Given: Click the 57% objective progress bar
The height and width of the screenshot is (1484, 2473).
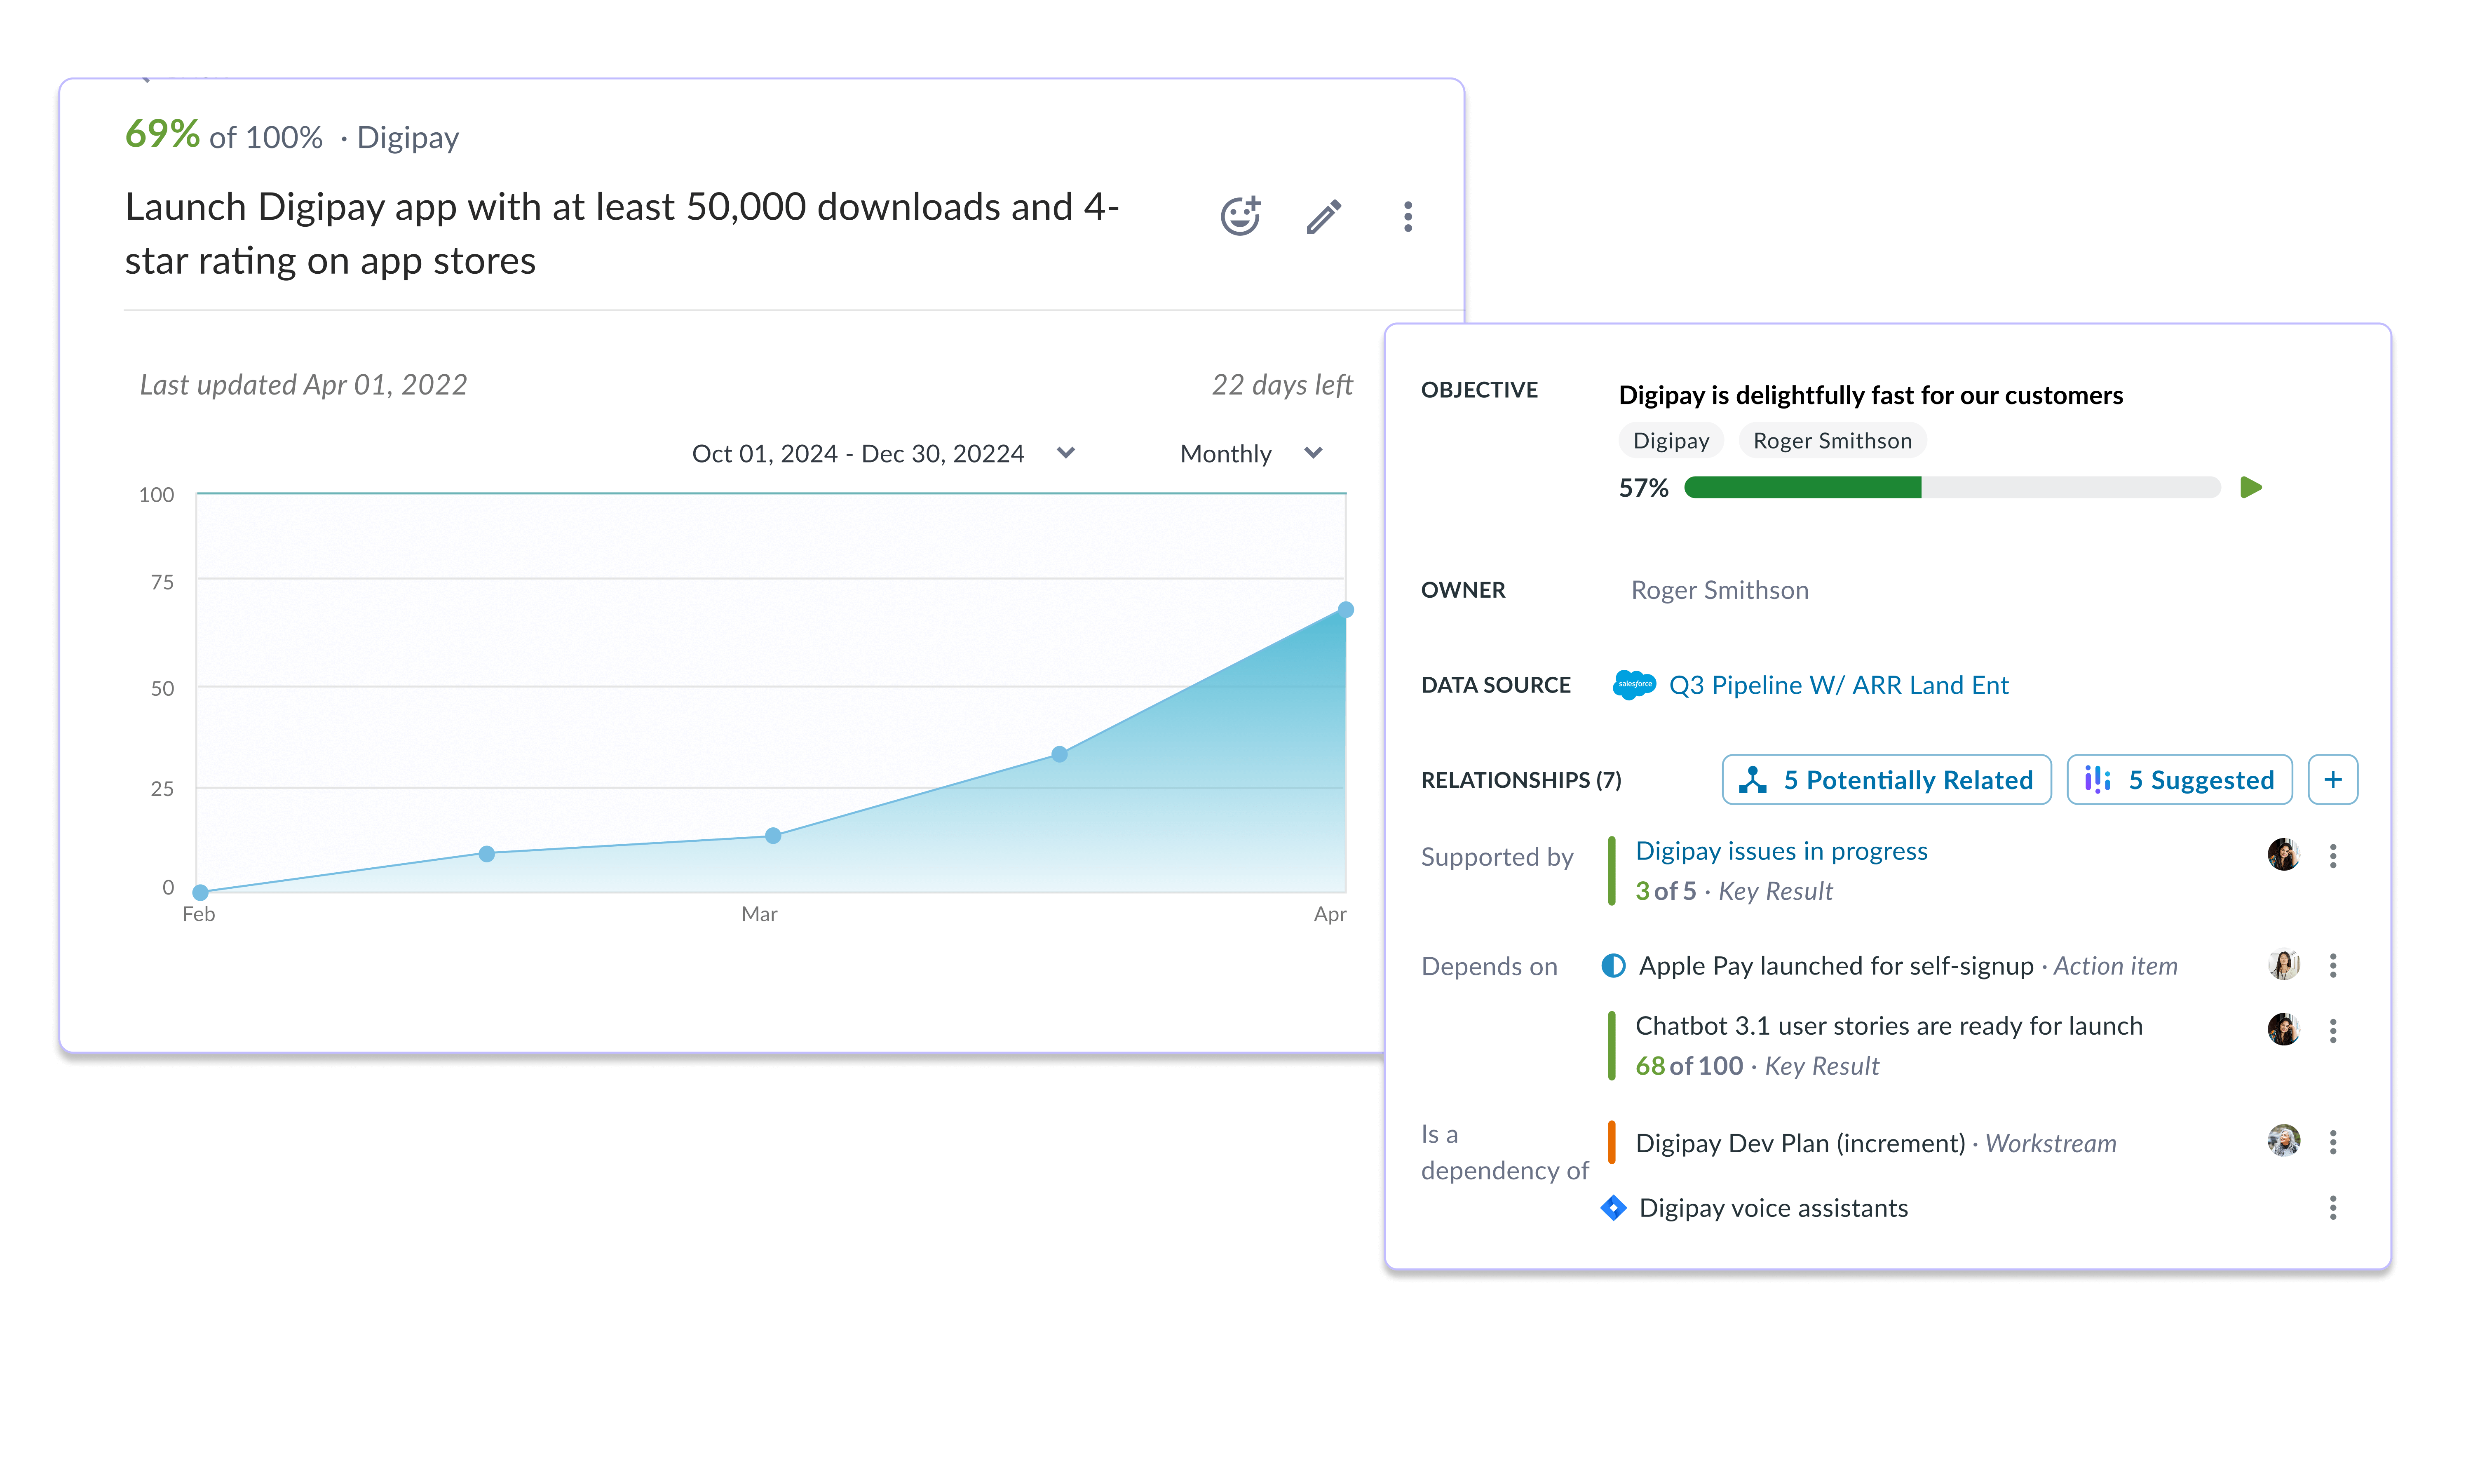Looking at the screenshot, I should (1951, 487).
